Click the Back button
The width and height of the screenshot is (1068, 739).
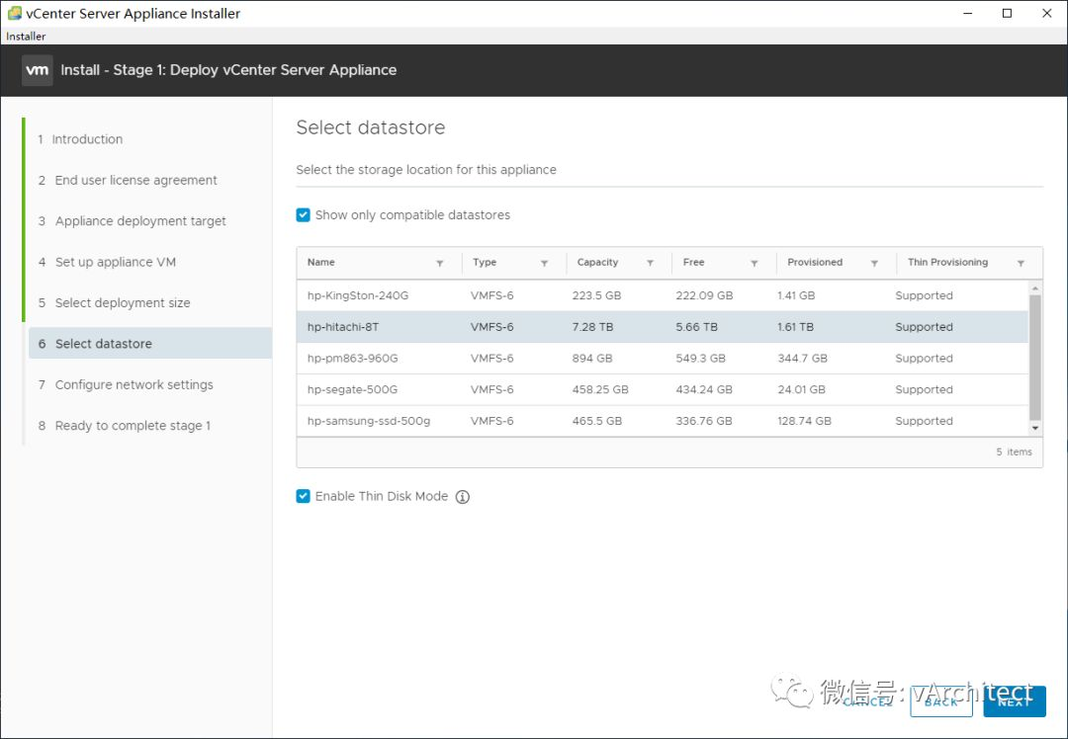pos(941,701)
